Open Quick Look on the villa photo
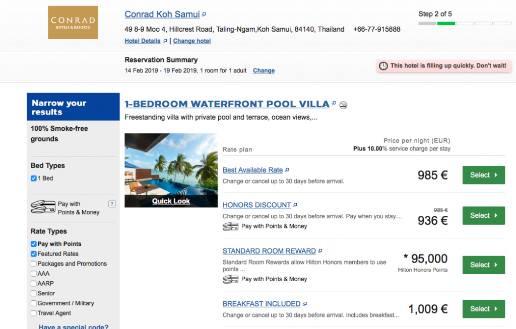The width and height of the screenshot is (516, 329). click(x=171, y=201)
